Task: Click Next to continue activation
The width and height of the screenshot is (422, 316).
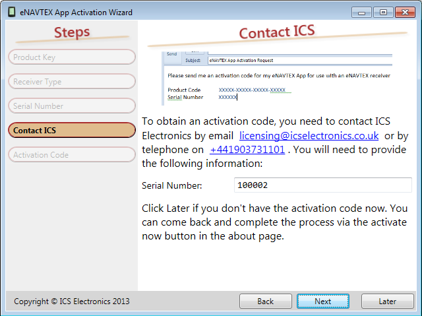Action: (x=323, y=301)
